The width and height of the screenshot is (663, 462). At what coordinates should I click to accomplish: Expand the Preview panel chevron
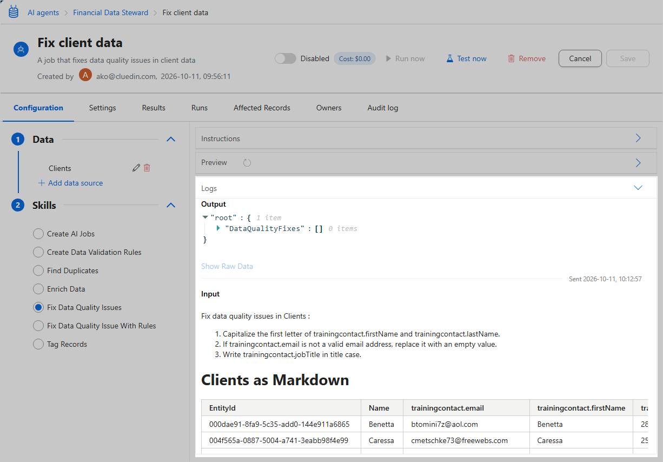638,162
